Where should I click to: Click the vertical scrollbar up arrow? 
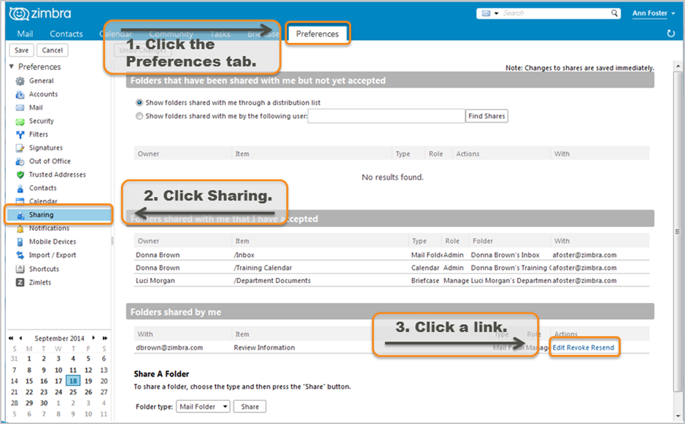coord(678,66)
